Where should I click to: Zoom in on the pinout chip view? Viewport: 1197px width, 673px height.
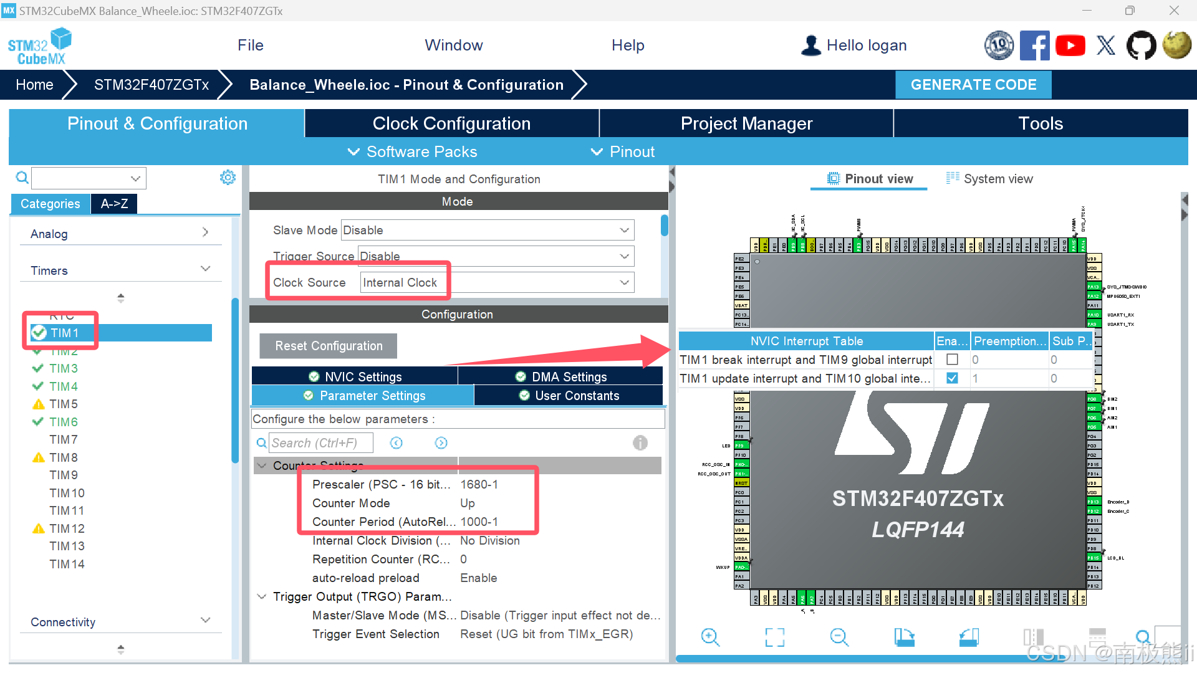pyautogui.click(x=710, y=637)
